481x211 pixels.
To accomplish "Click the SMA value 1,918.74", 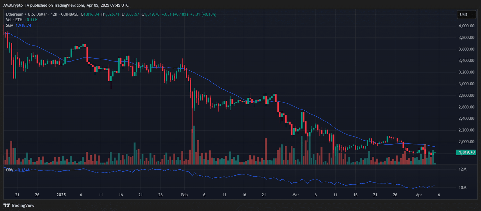I will coord(23,25).
